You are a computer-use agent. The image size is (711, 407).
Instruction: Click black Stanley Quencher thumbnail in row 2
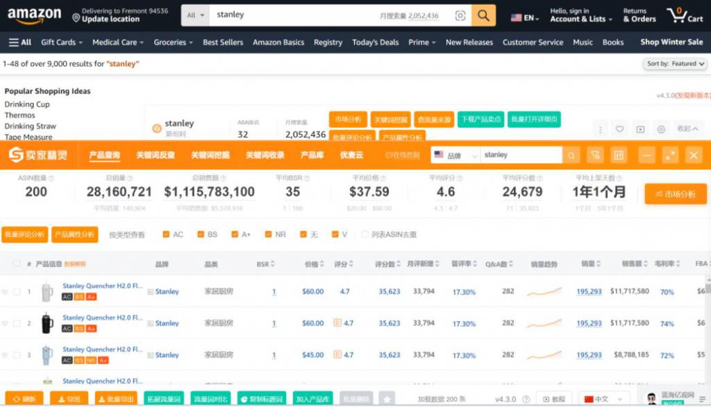(47, 323)
